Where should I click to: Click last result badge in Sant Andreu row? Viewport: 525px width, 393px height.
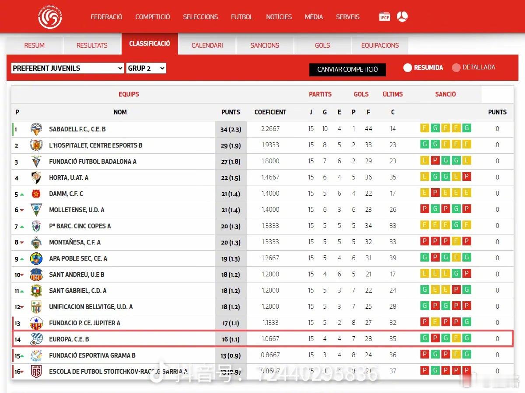(467, 274)
